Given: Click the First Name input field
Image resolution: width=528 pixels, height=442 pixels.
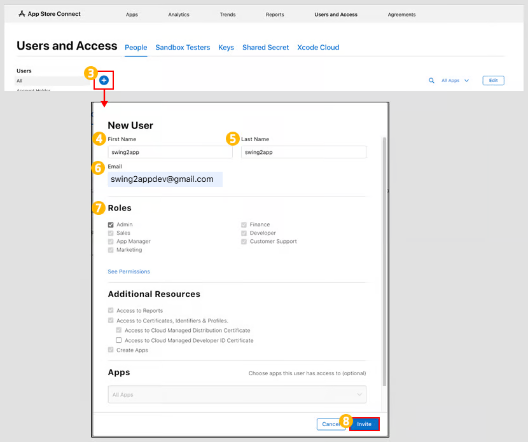Looking at the screenshot, I should click(170, 152).
